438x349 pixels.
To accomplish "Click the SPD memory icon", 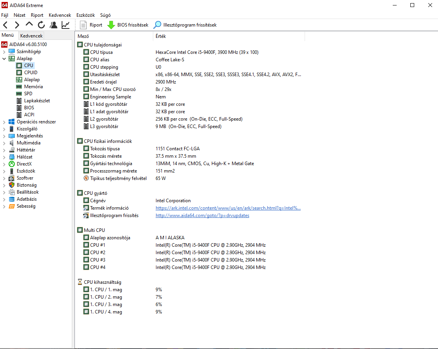I will click(19, 93).
